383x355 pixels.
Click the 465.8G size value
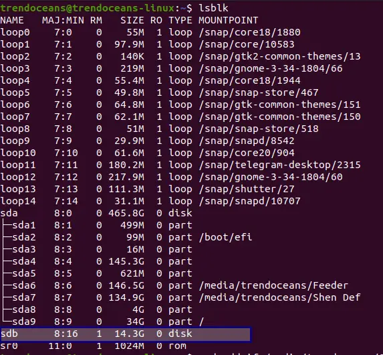click(126, 213)
